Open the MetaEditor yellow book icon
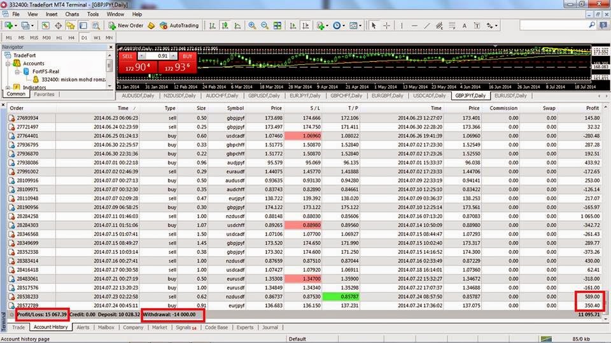Viewport: 611px width, 343px height. (151, 25)
